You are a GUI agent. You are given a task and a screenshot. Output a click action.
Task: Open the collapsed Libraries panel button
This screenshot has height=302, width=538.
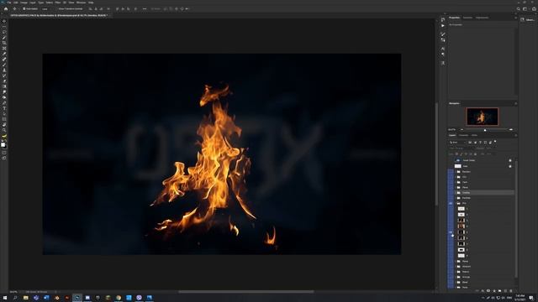528,20
